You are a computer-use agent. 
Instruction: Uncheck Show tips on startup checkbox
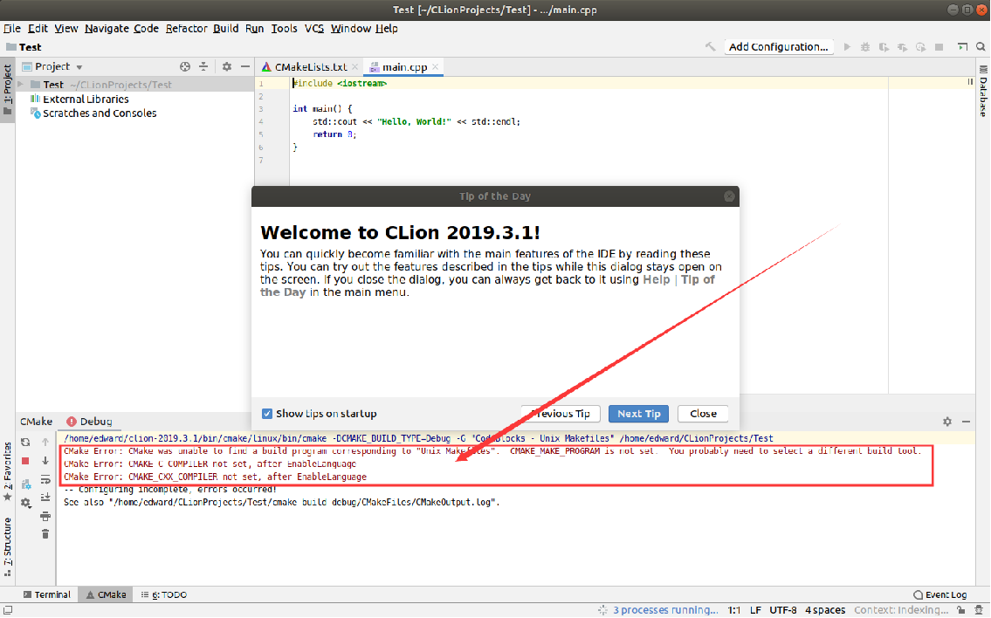[266, 414]
